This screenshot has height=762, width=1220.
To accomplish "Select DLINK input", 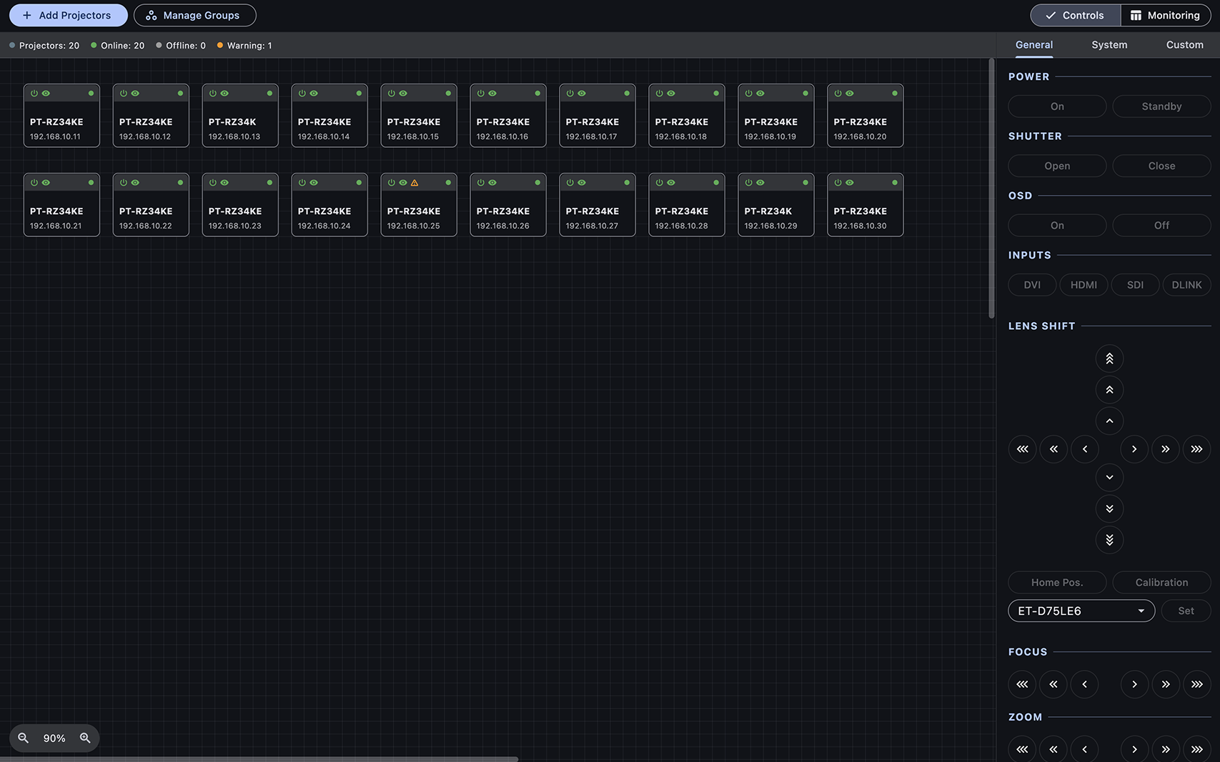I will point(1186,285).
